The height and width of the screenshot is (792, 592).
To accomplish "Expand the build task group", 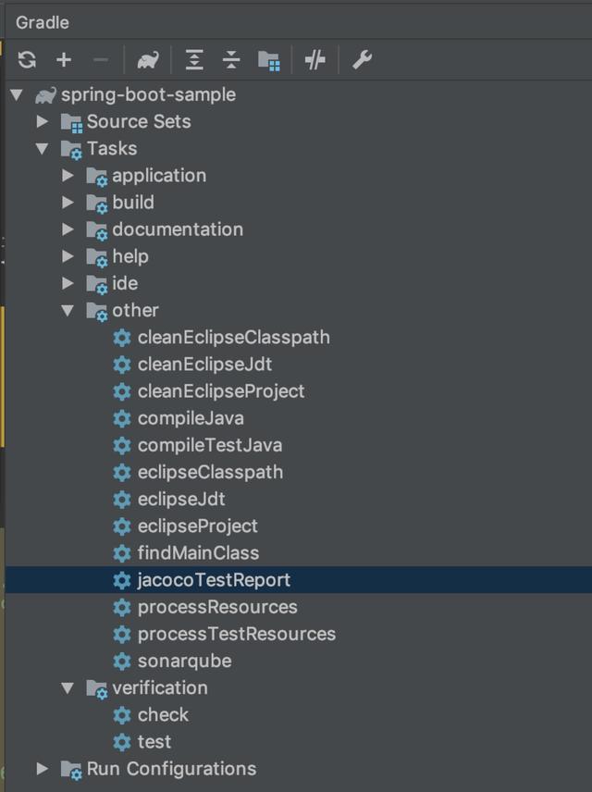I will pos(68,202).
